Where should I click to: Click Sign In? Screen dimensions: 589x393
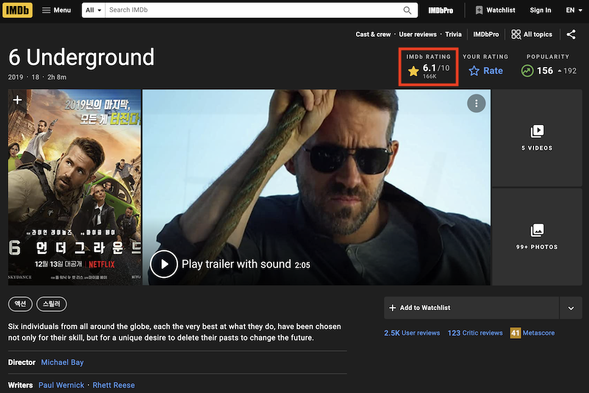tap(540, 10)
